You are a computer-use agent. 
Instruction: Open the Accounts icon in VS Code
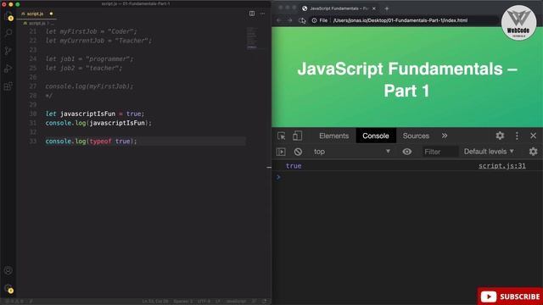pyautogui.click(x=8, y=270)
